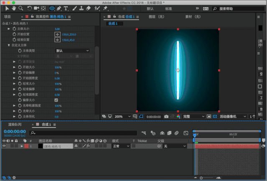This screenshot has height=181, width=267.
Task: Click the 开始位置 crosshair point picker
Action: (58, 34)
